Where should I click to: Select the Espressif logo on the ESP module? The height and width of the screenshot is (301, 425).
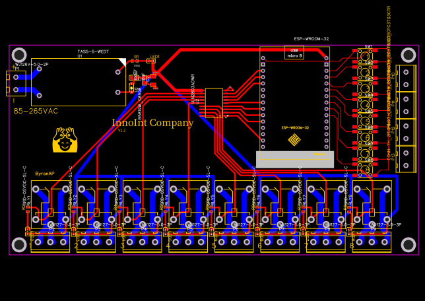tap(294, 139)
